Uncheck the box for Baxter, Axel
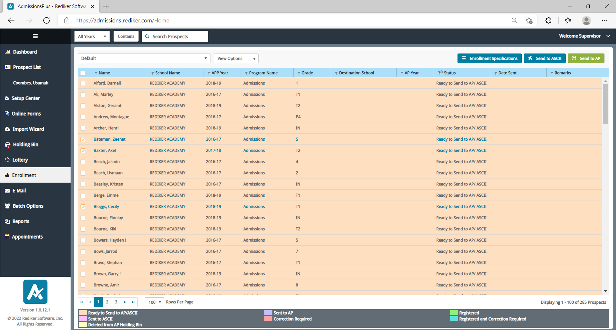616x330 pixels. 83,151
